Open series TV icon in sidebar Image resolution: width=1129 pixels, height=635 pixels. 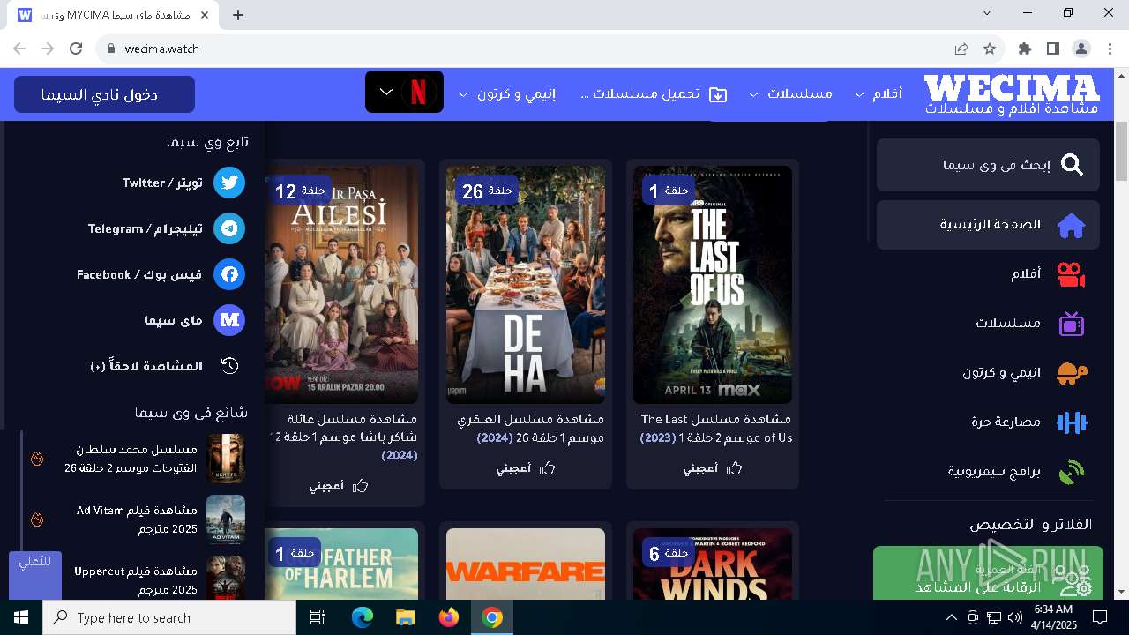[1072, 324]
